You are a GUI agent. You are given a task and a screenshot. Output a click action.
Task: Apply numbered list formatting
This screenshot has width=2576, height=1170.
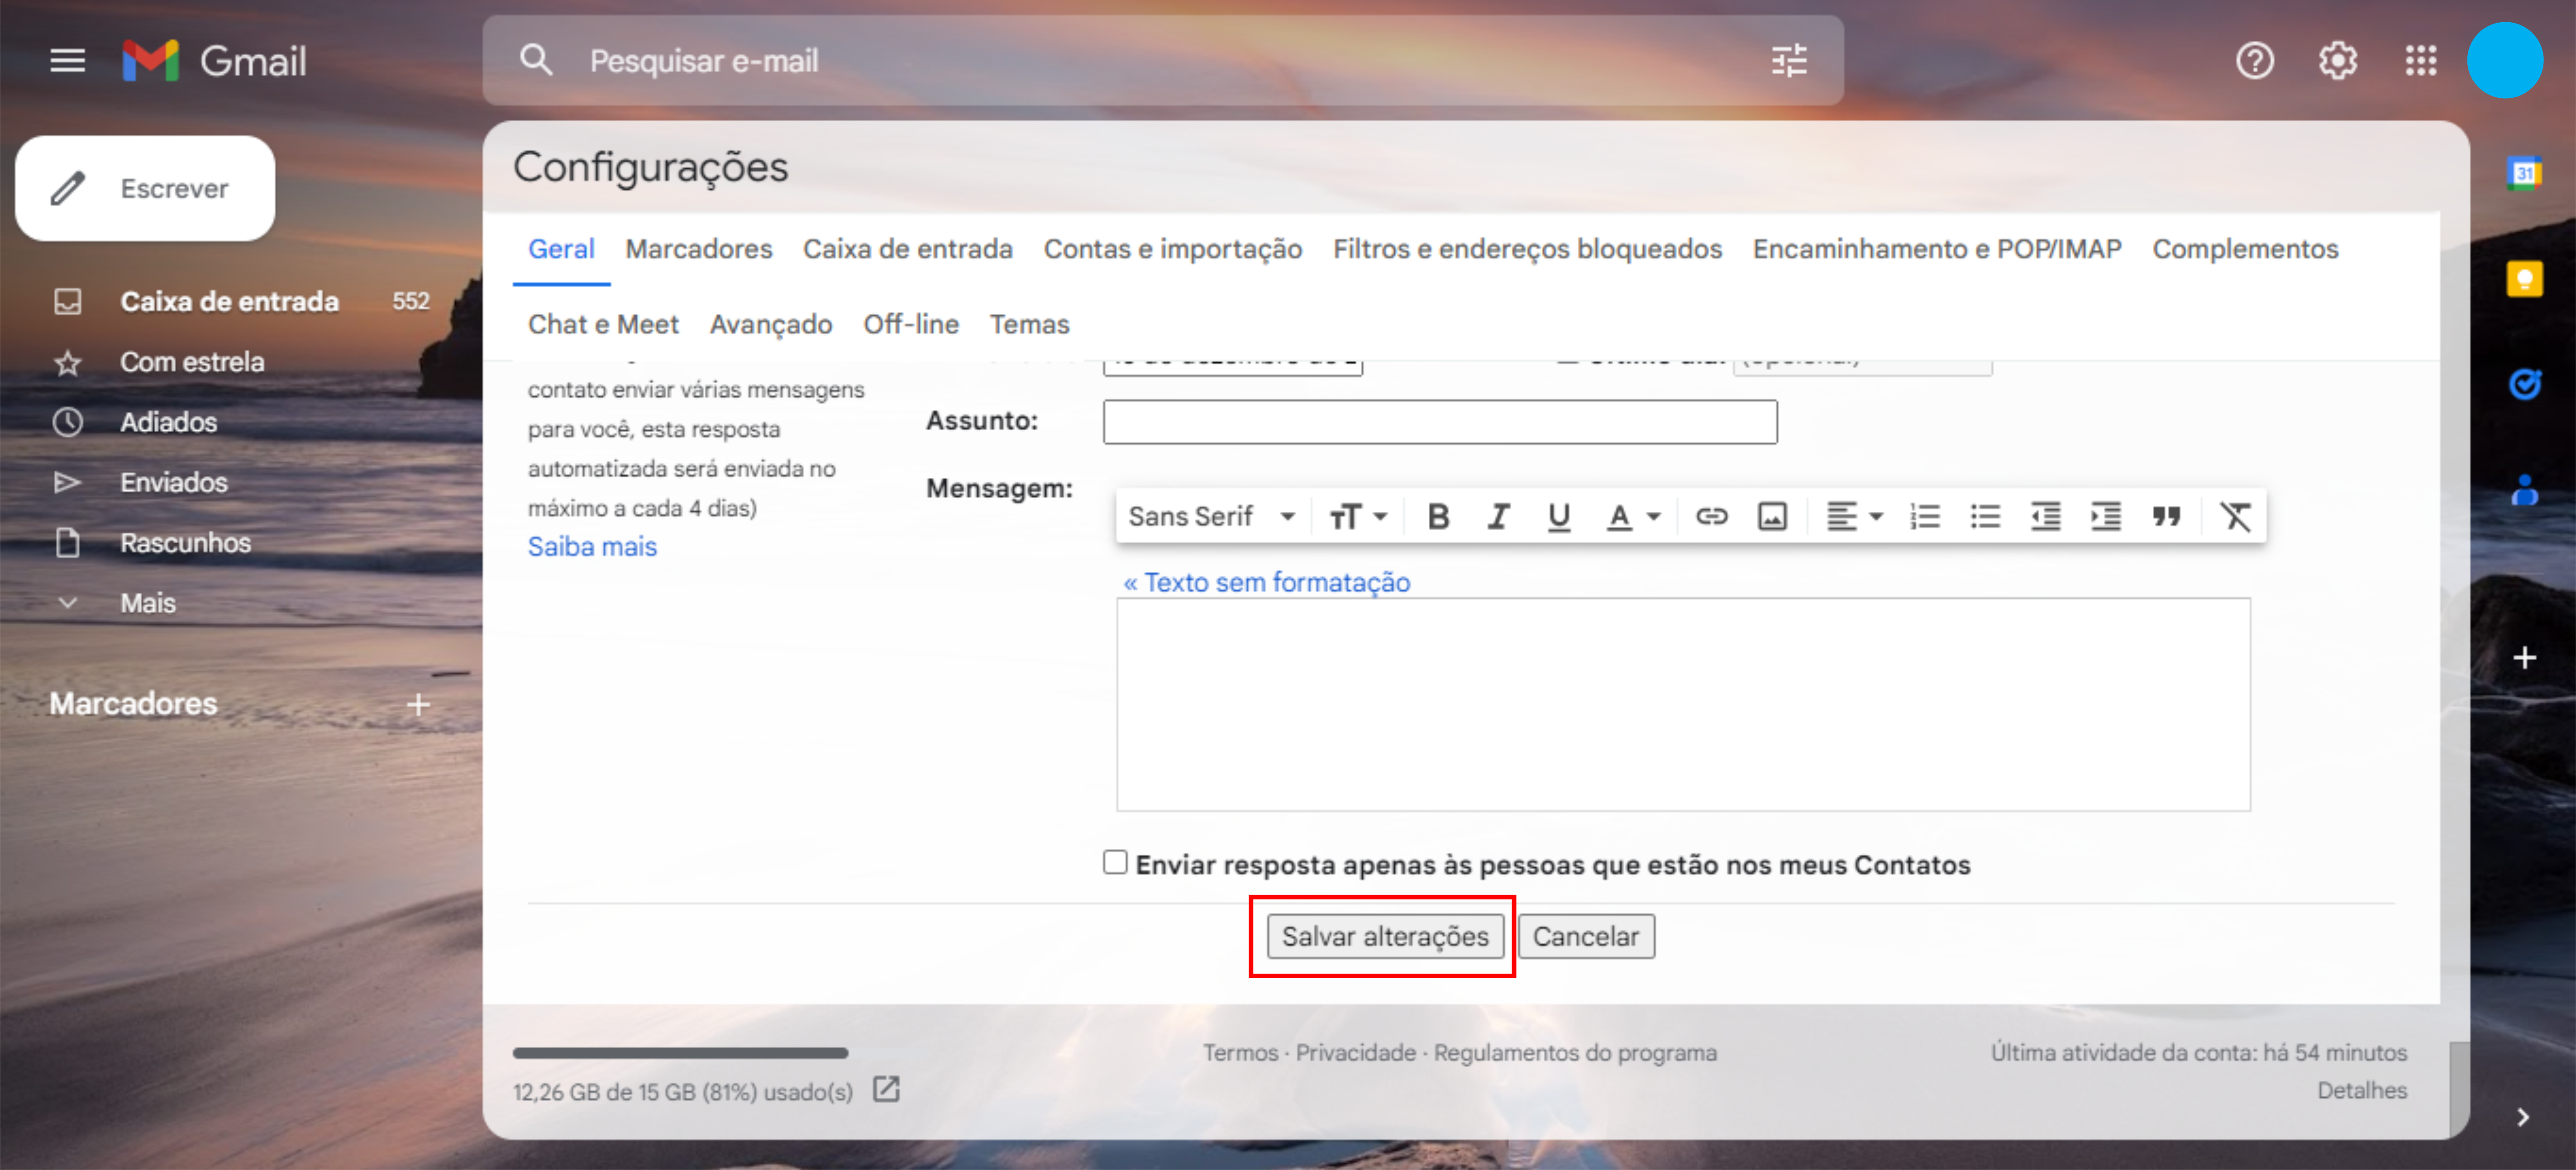(1925, 516)
